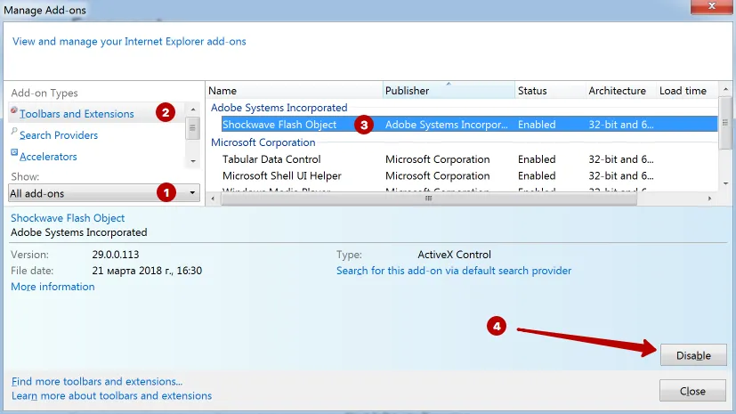736x414 pixels.
Task: Collapse the Microsoft Corporation group
Action: 263,142
